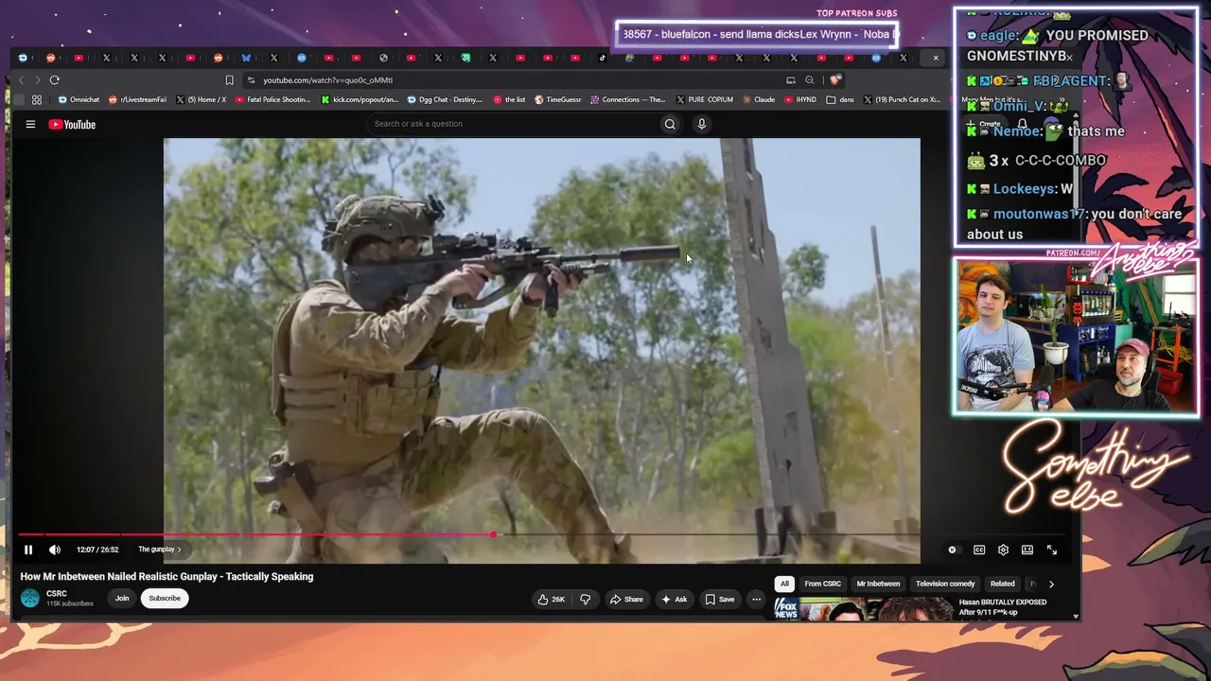
Task: Select 'From CSRC' filter chip
Action: pos(823,584)
